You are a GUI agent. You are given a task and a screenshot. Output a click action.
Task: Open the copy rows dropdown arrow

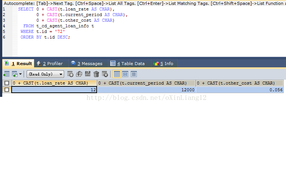20,74
